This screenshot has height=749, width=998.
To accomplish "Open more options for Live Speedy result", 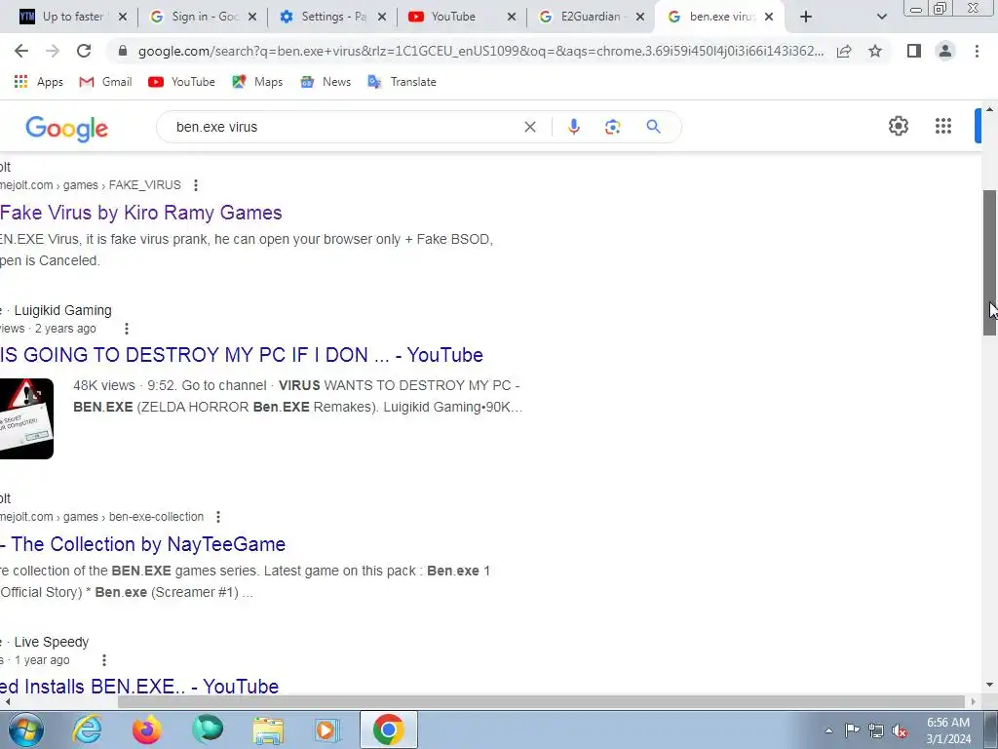I will pyautogui.click(x=103, y=660).
